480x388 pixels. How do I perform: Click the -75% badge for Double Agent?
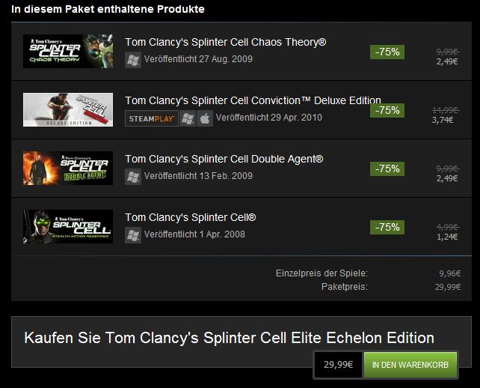[387, 169]
